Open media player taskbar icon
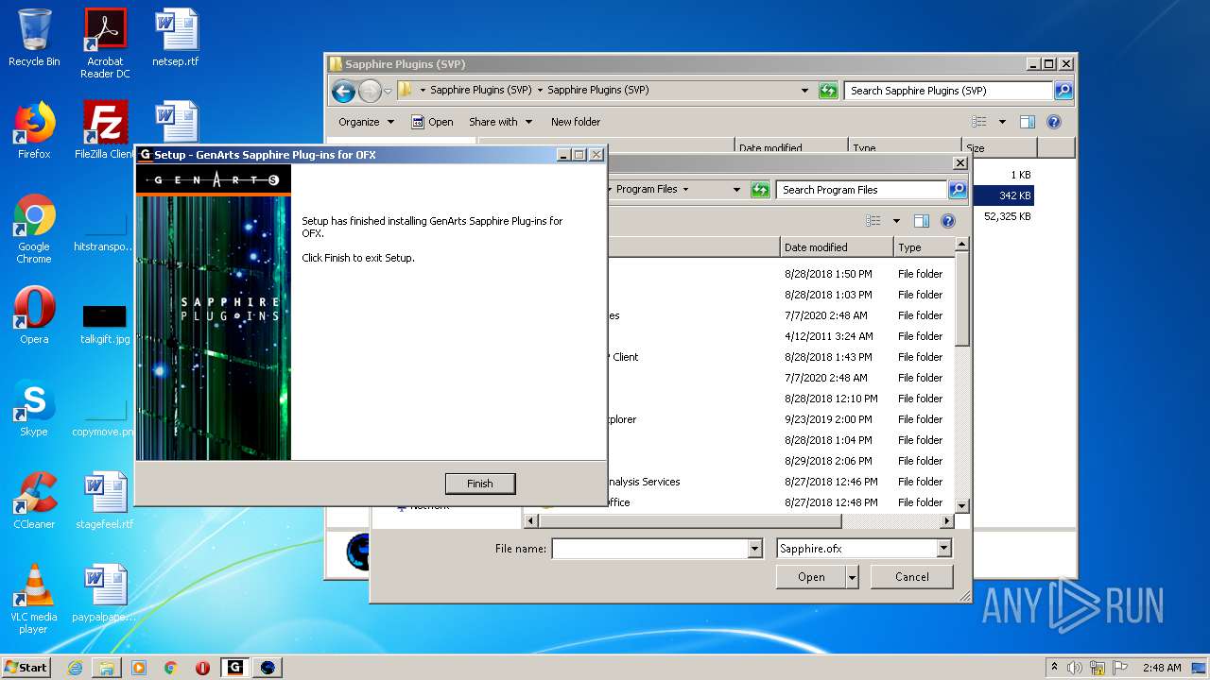Screen dimensions: 1210x680 139,667
